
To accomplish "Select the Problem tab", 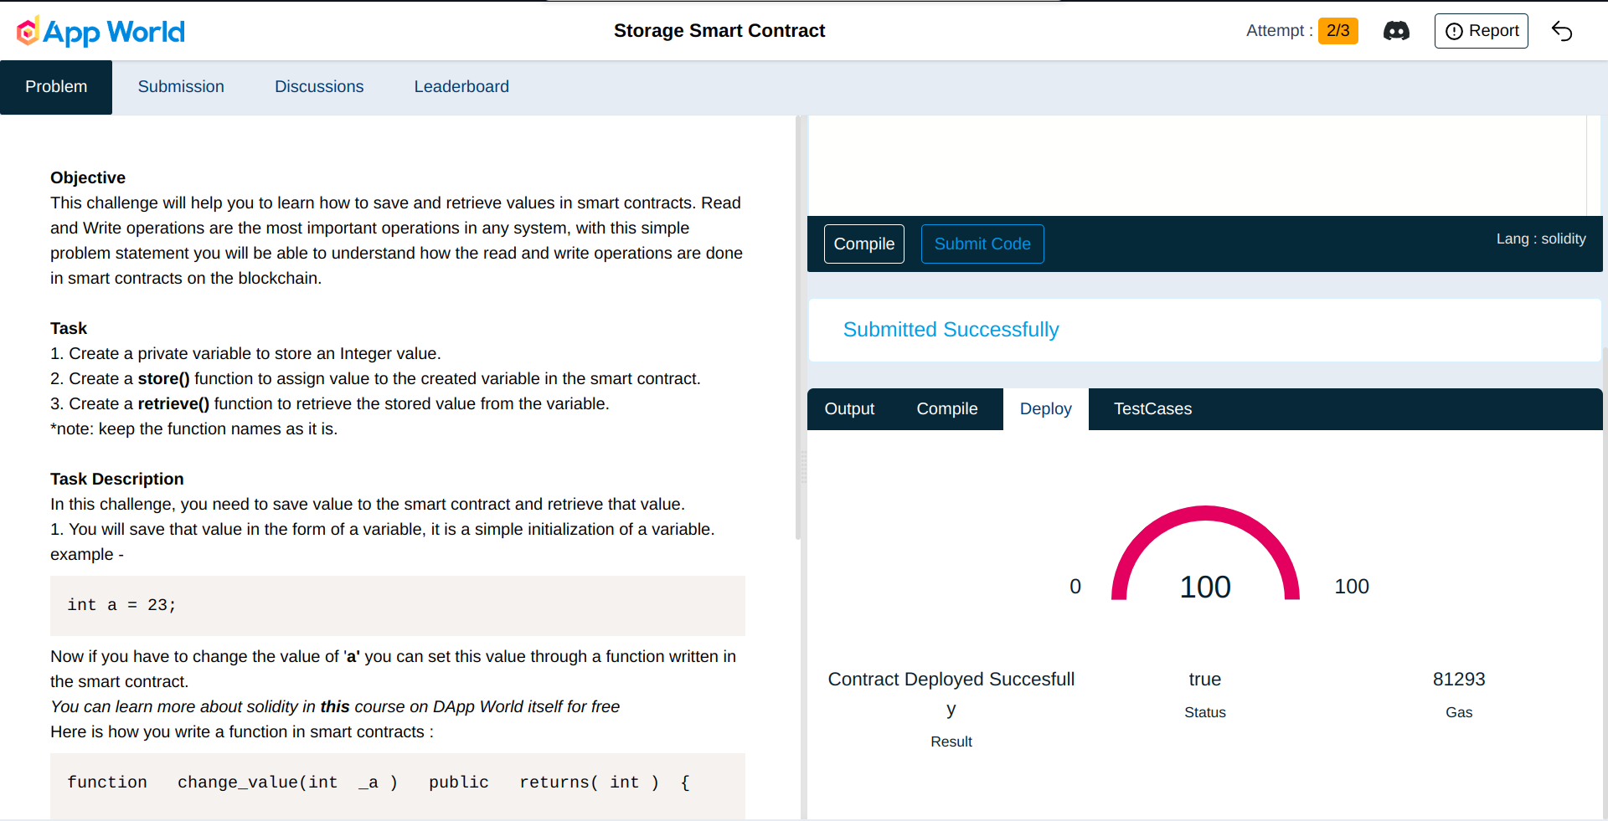I will point(56,87).
